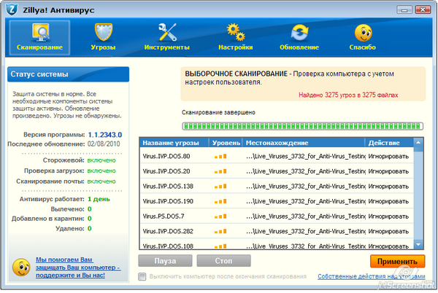Image resolution: width=438 pixels, height=293 pixels.
Task: Close the Zillya Антивирус window
Action: [x=423, y=10]
